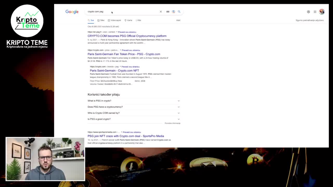Click Prevedi ovu stranicu for sportspromedia result

[132, 132]
